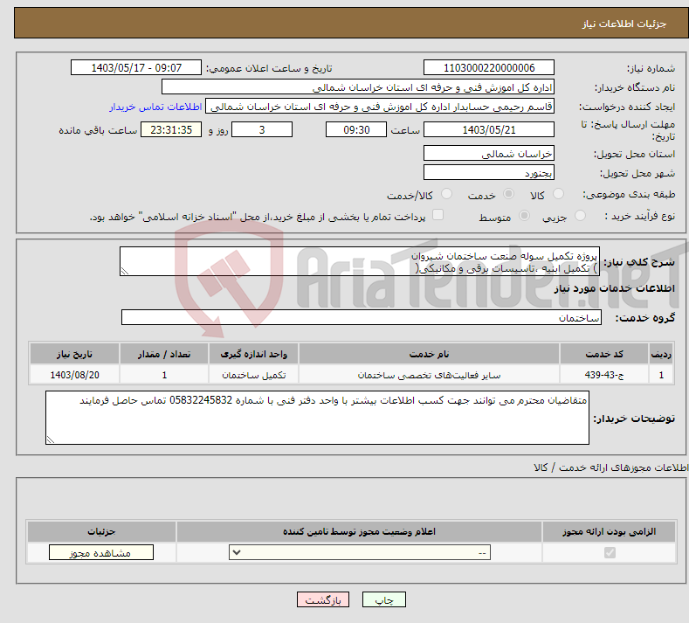689x623 pixels.
Task: Click the remaining days field showing 3
Action: [x=262, y=129]
